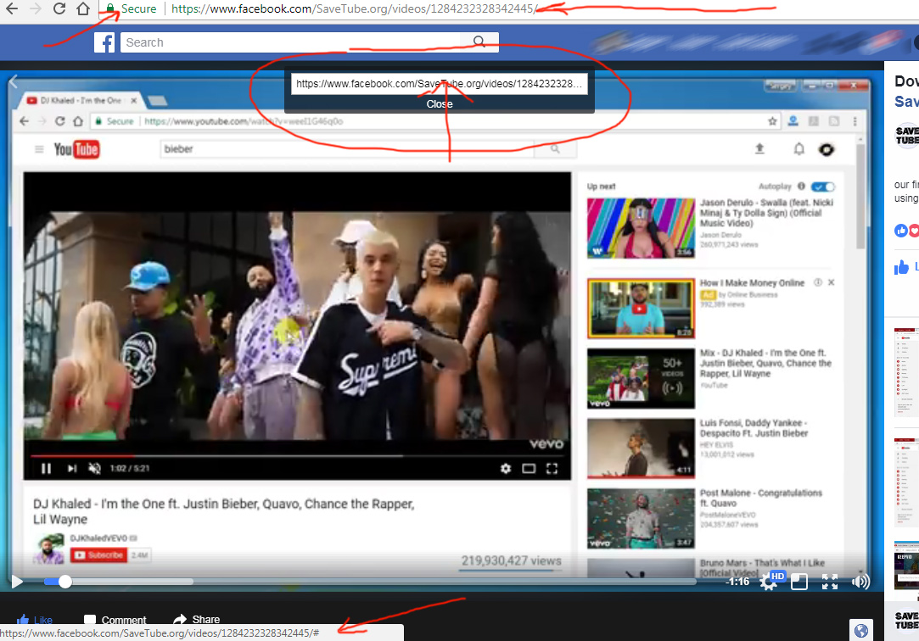
Task: Like the video below the player
Action: click(x=35, y=620)
